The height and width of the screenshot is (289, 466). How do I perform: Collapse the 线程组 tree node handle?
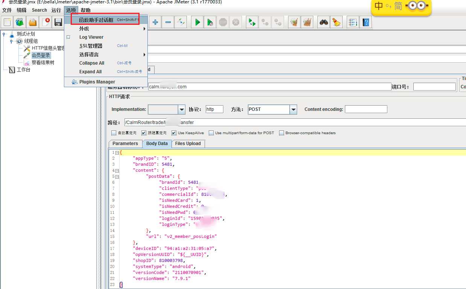[11, 41]
